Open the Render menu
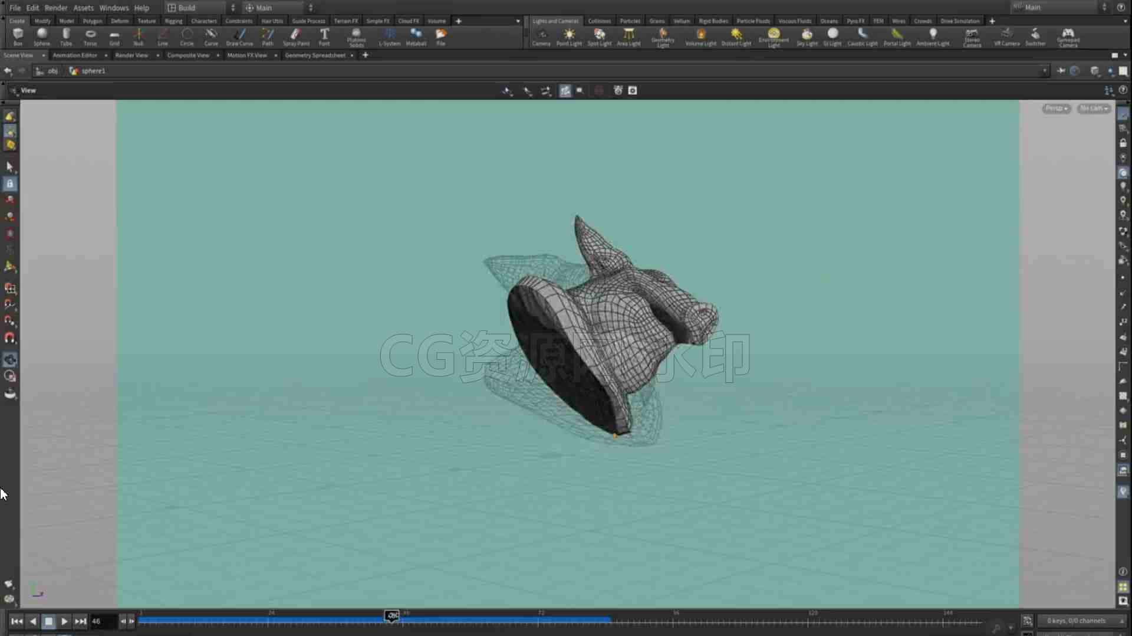The image size is (1132, 636). (x=56, y=8)
